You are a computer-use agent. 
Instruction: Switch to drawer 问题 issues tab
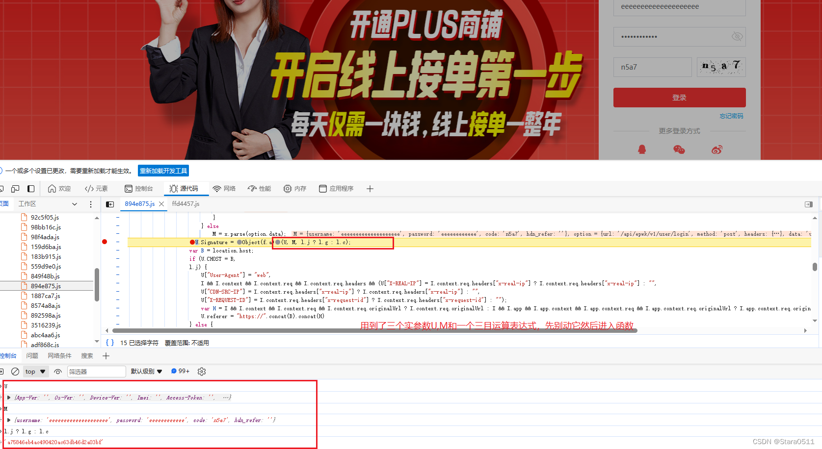pyautogui.click(x=32, y=356)
